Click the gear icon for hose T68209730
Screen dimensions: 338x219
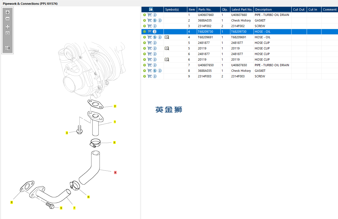coord(145,32)
